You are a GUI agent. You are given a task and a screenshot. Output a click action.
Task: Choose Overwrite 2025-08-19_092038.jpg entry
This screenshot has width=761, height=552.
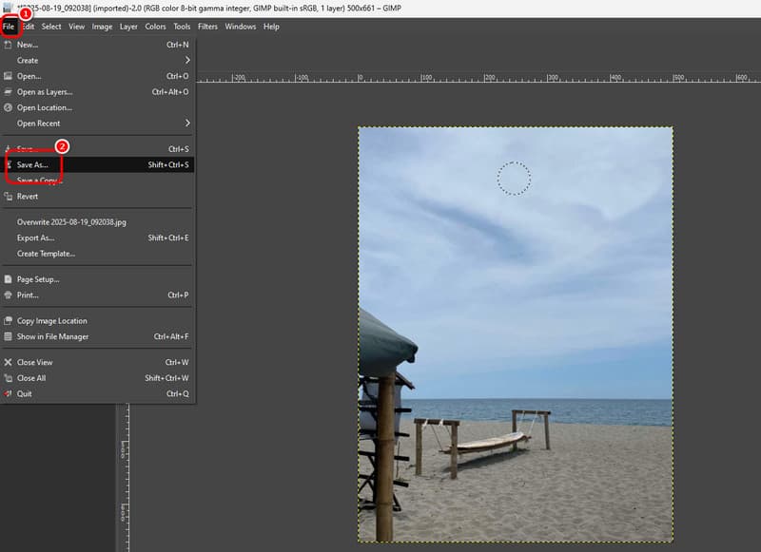click(x=71, y=222)
